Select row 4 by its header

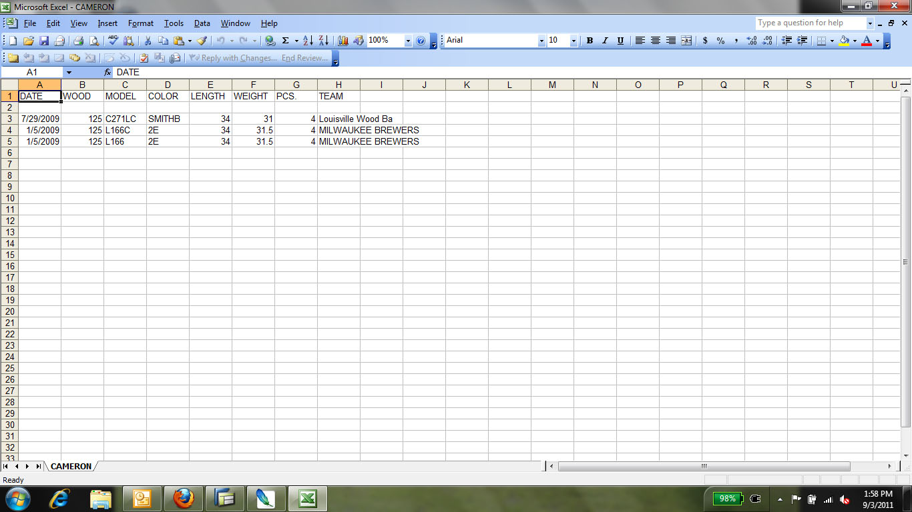9,130
